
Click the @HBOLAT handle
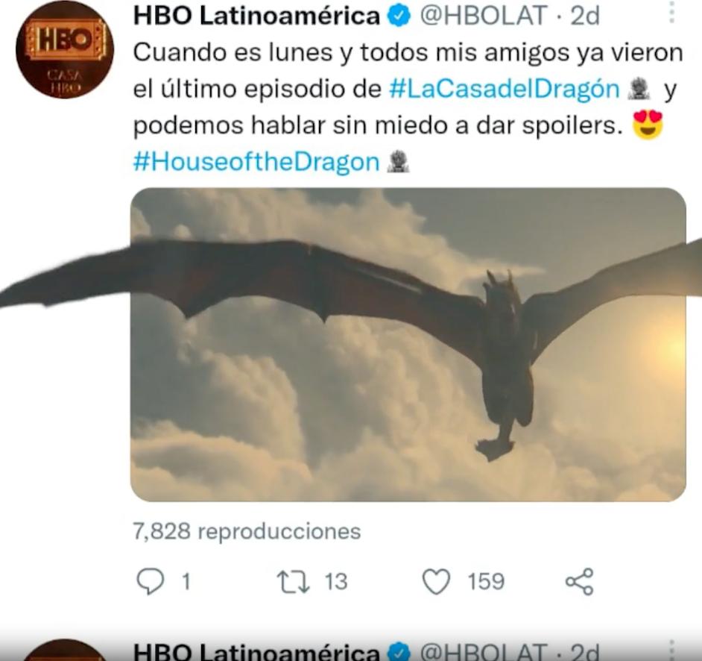[484, 16]
